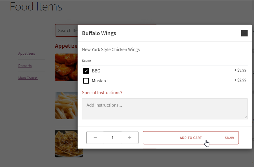Increase quantity with the plus icon
The image size is (254, 167).
[x=129, y=138]
